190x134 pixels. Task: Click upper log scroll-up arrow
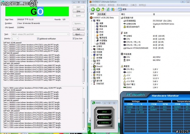pyautogui.click(x=83, y=43)
